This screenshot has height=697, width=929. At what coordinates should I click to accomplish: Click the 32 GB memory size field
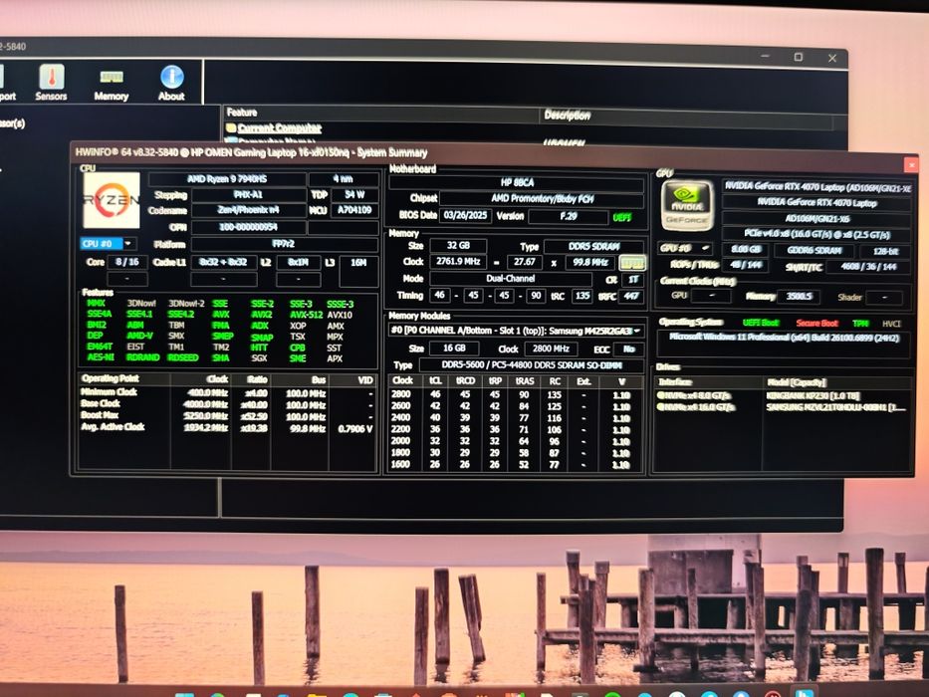click(x=458, y=245)
